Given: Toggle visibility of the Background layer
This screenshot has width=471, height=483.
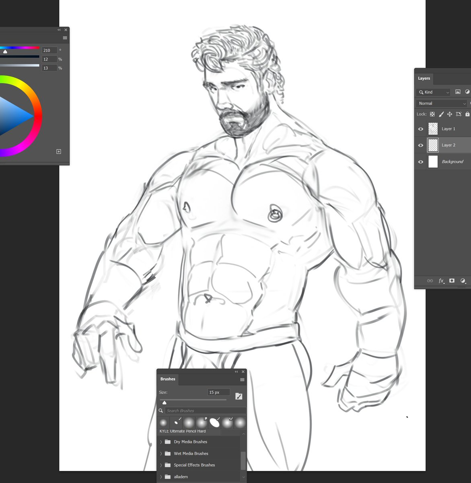Looking at the screenshot, I should click(421, 162).
